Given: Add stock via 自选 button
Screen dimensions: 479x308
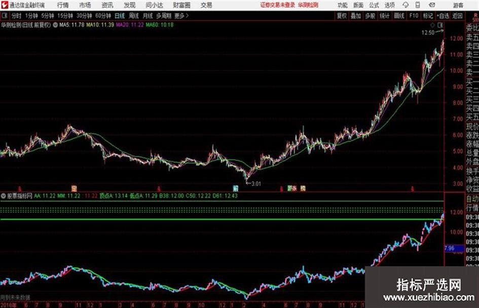Looking at the screenshot, I should pos(443,16).
